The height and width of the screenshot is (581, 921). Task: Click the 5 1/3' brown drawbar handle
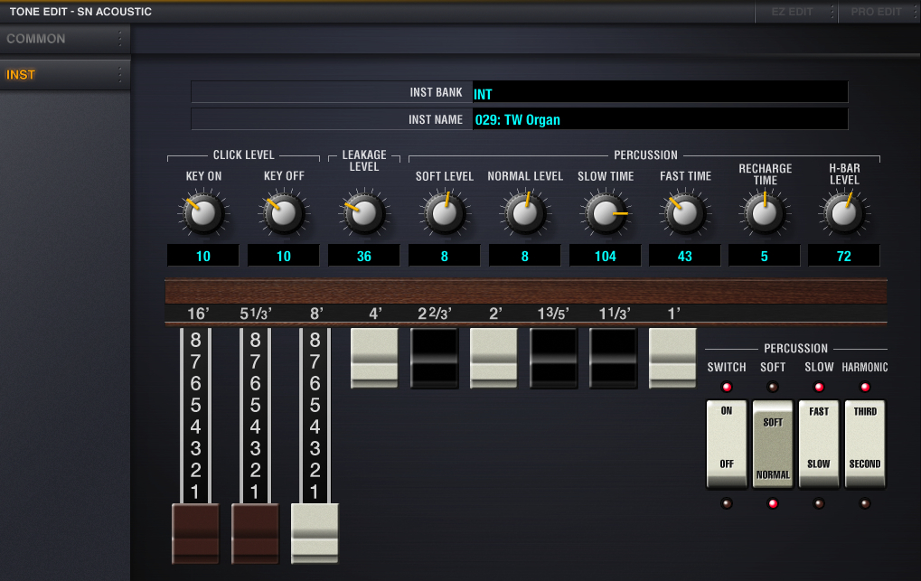coord(256,533)
